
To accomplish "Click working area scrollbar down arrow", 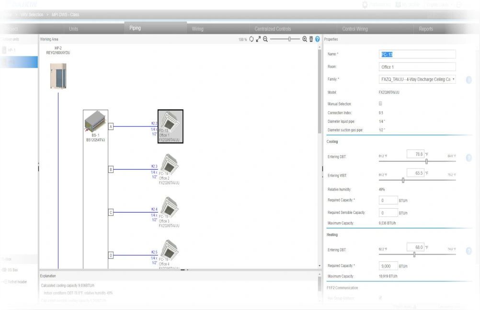I will pos(320,266).
